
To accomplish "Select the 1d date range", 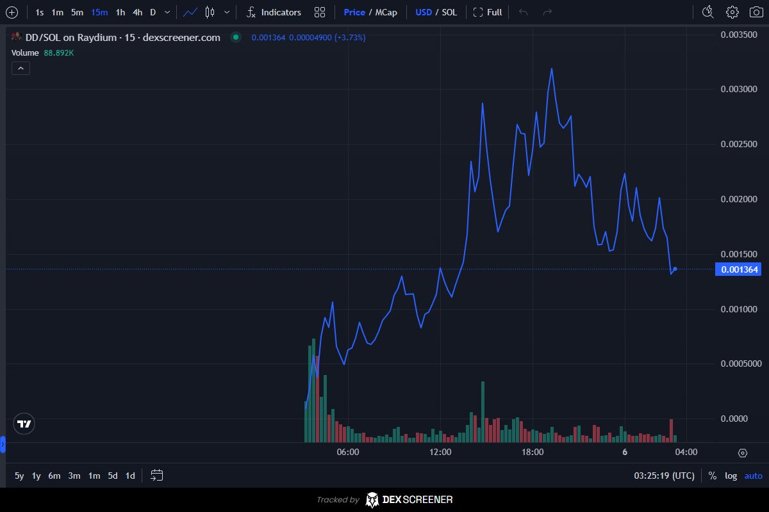I will coord(130,476).
